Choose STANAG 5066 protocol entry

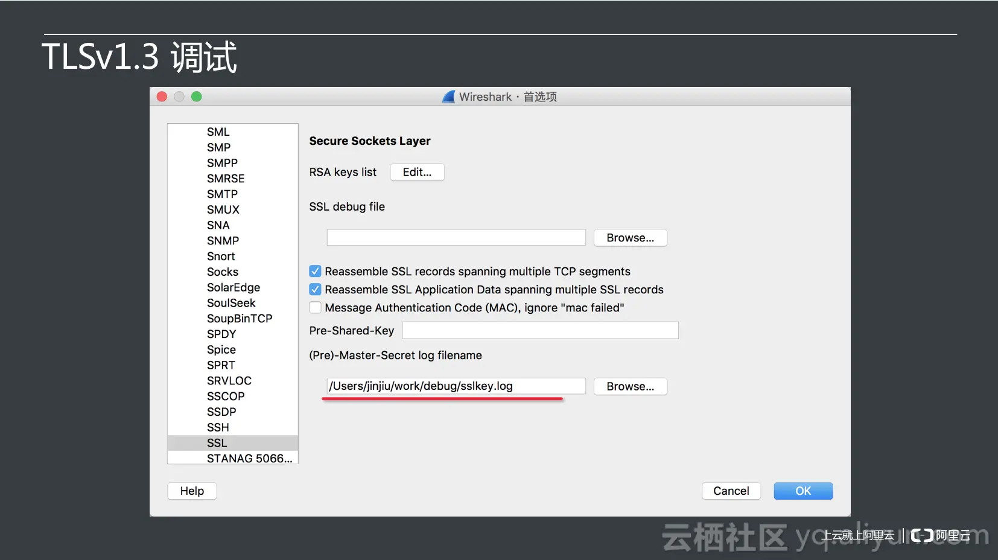pyautogui.click(x=233, y=458)
